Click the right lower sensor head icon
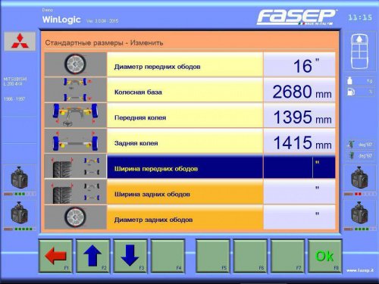Viewport: 379px width, 284px height. [359, 213]
